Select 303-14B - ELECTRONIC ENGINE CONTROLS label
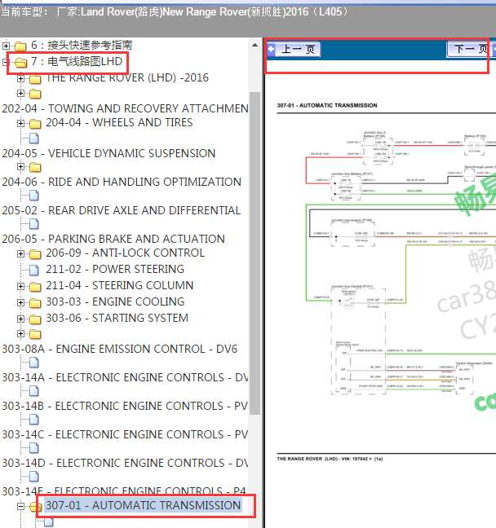This screenshot has height=528, width=496. 125,406
